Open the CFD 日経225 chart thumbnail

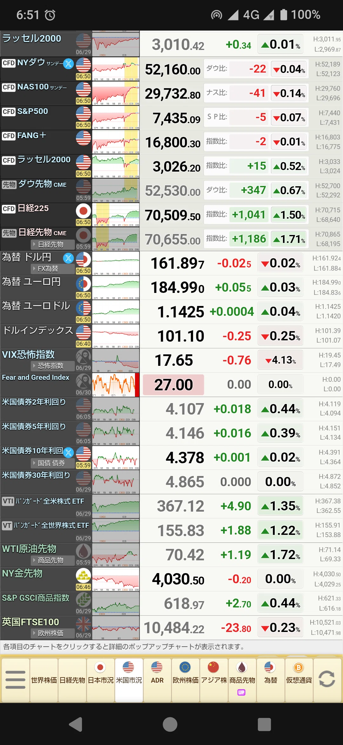[116, 215]
